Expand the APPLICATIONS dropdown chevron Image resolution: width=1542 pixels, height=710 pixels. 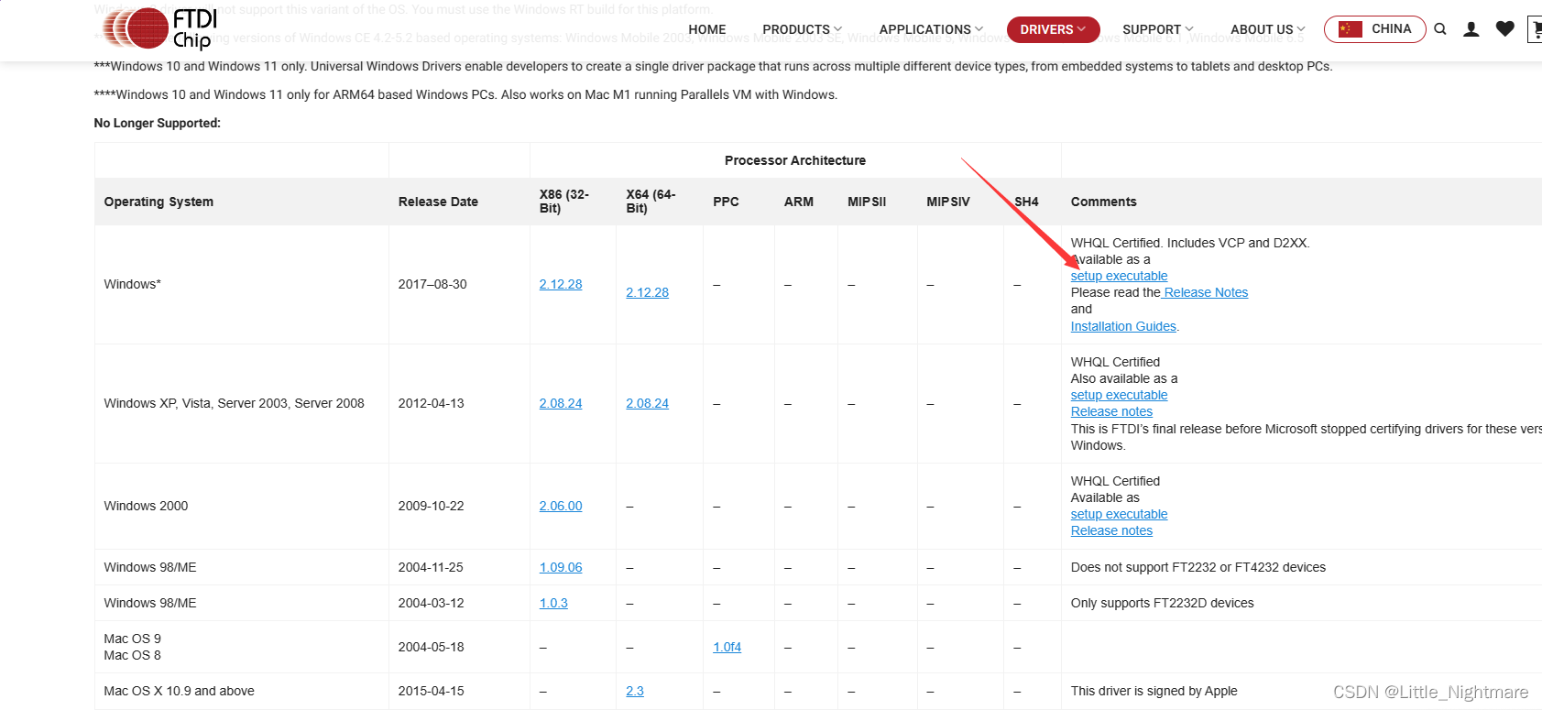[x=979, y=29]
